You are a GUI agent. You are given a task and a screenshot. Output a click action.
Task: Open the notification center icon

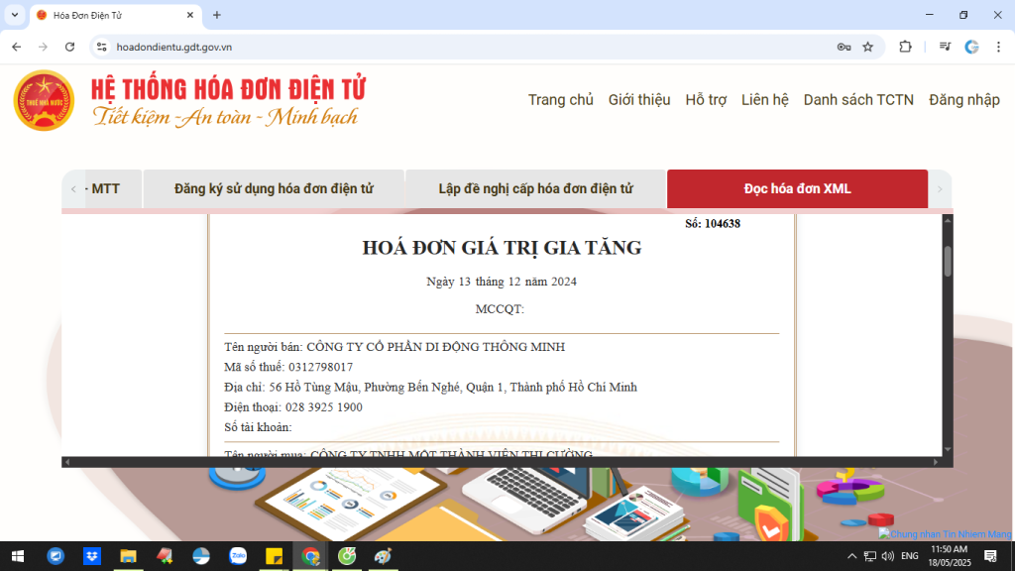[x=990, y=556]
